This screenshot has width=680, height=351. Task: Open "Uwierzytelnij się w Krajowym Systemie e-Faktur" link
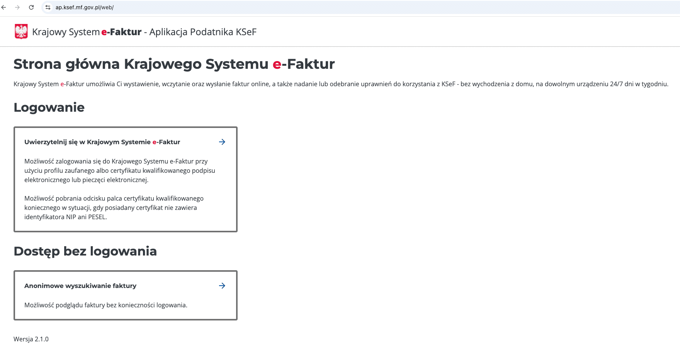point(102,142)
